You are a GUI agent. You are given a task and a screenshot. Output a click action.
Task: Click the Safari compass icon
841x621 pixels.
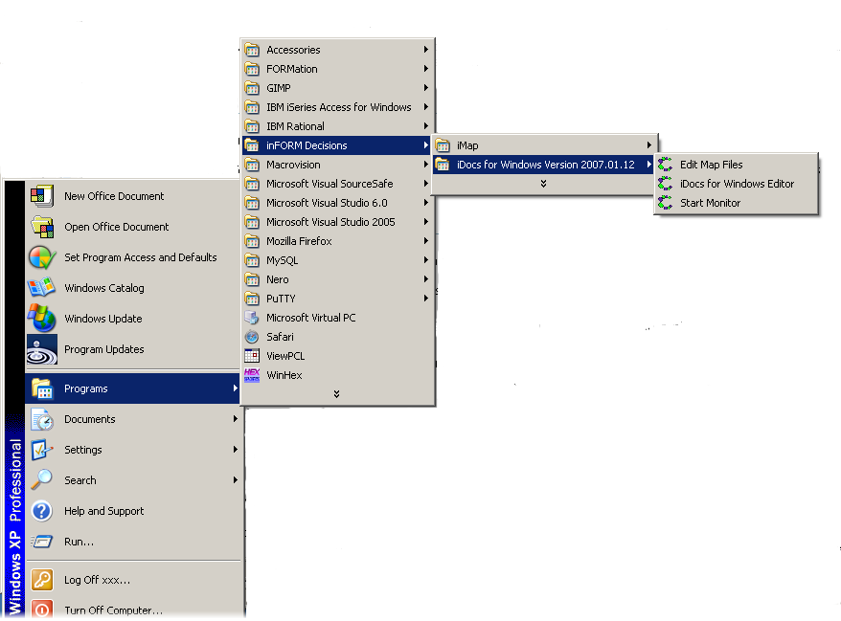tap(252, 337)
